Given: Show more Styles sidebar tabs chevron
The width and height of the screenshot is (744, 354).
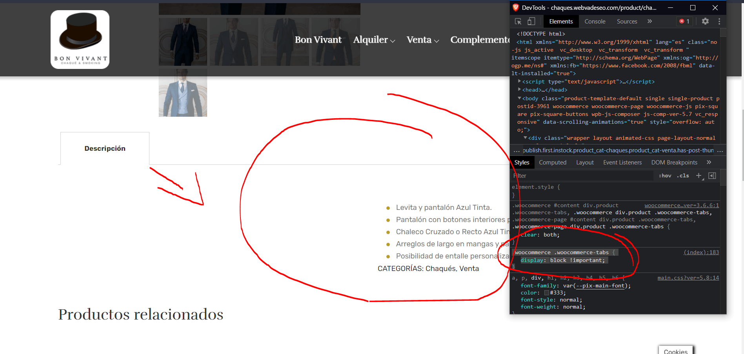Looking at the screenshot, I should pyautogui.click(x=709, y=163).
